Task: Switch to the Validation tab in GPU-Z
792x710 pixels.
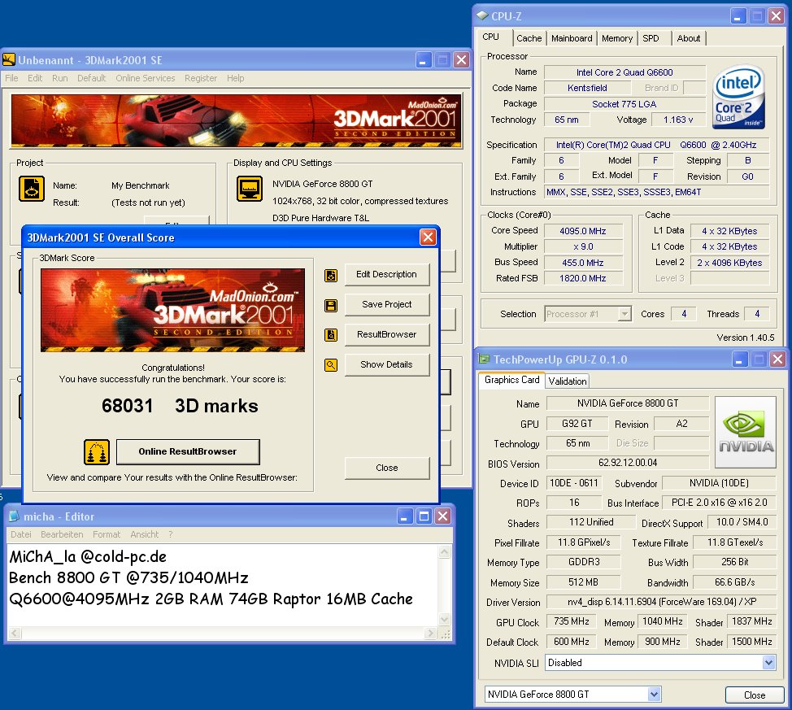Action: coord(568,381)
